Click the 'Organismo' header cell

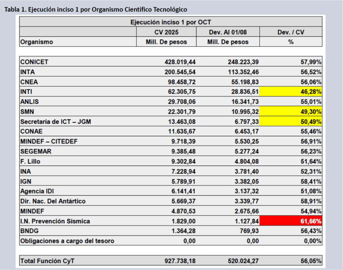tap(37, 42)
